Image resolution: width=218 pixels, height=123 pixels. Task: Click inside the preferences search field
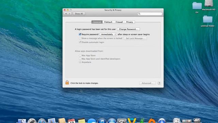pyautogui.click(x=150, y=14)
